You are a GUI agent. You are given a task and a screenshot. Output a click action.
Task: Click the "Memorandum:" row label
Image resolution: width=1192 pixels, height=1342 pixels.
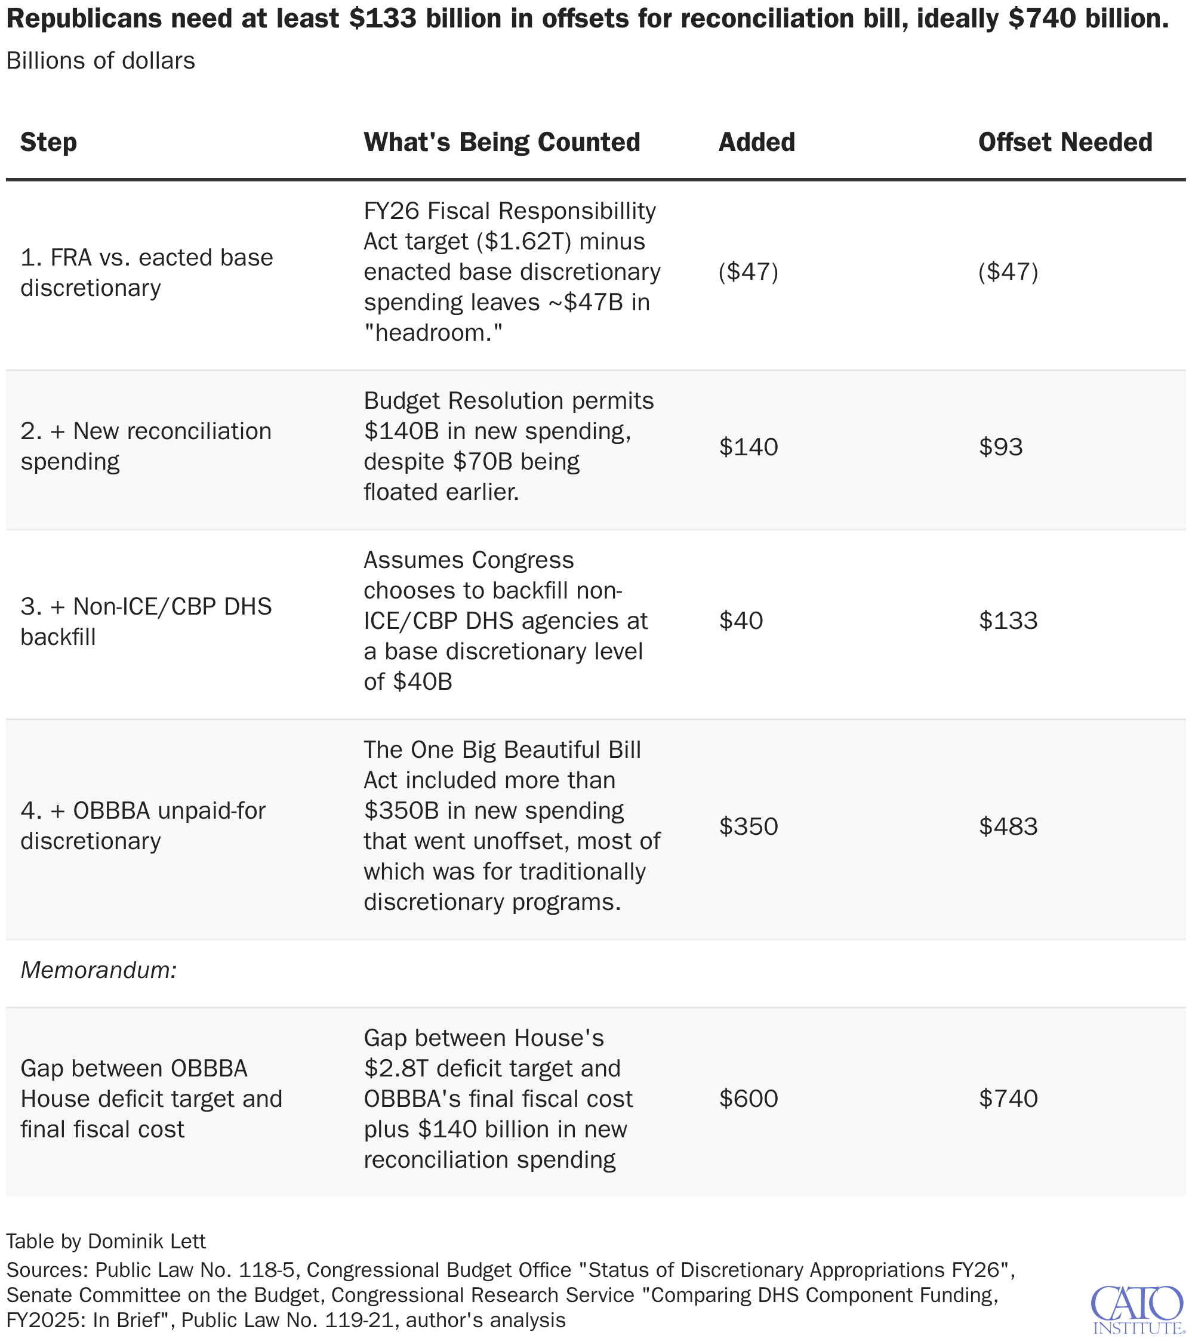click(99, 970)
